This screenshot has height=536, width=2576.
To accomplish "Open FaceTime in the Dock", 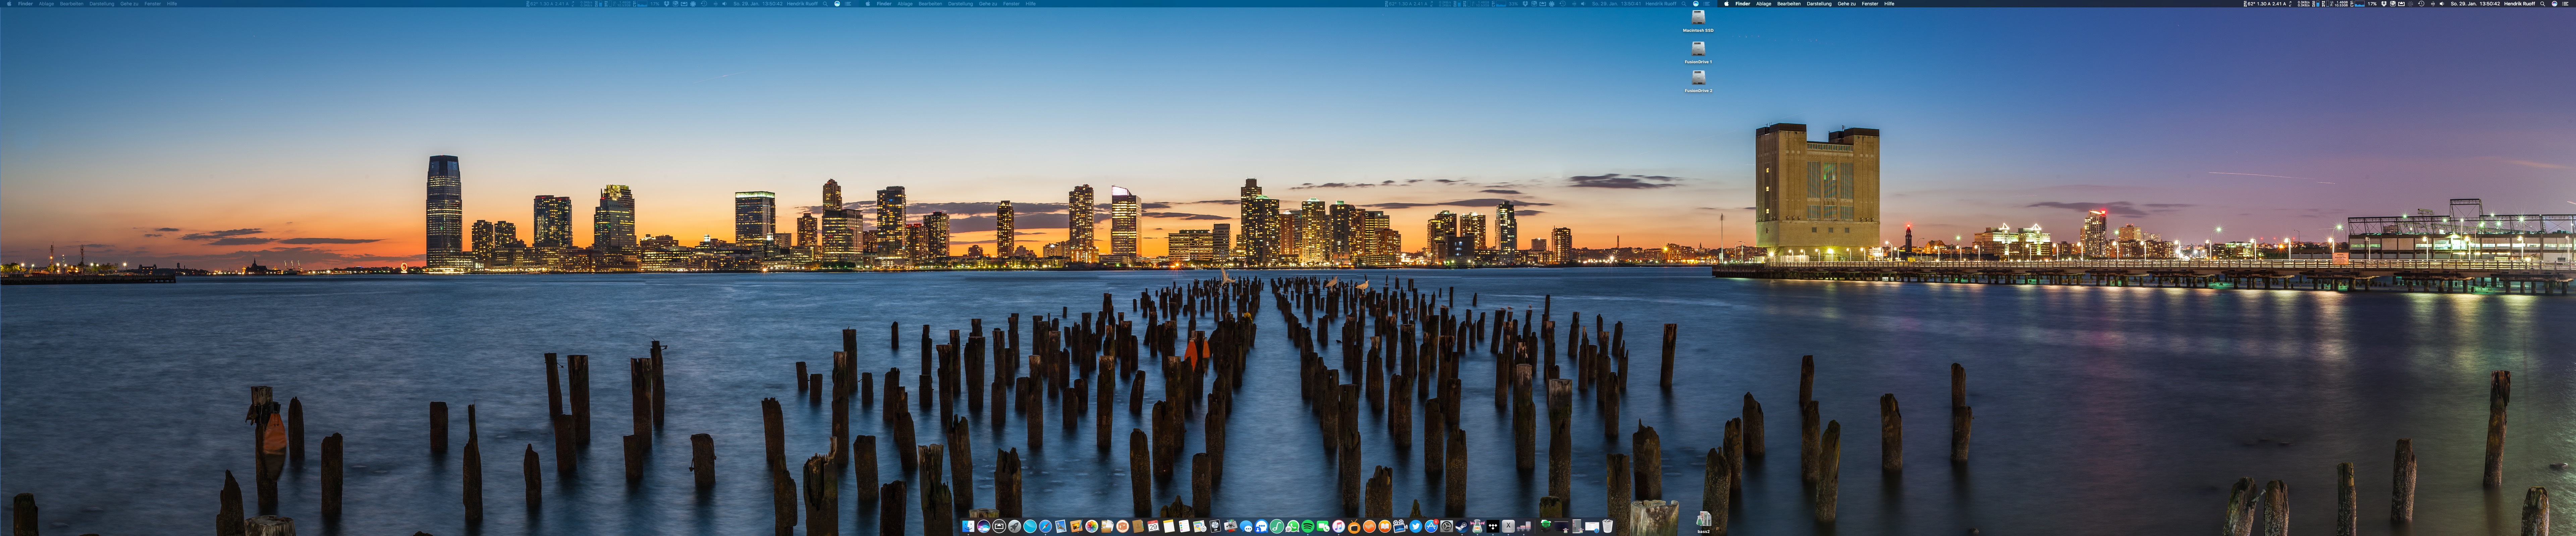I will pyautogui.click(x=1323, y=526).
